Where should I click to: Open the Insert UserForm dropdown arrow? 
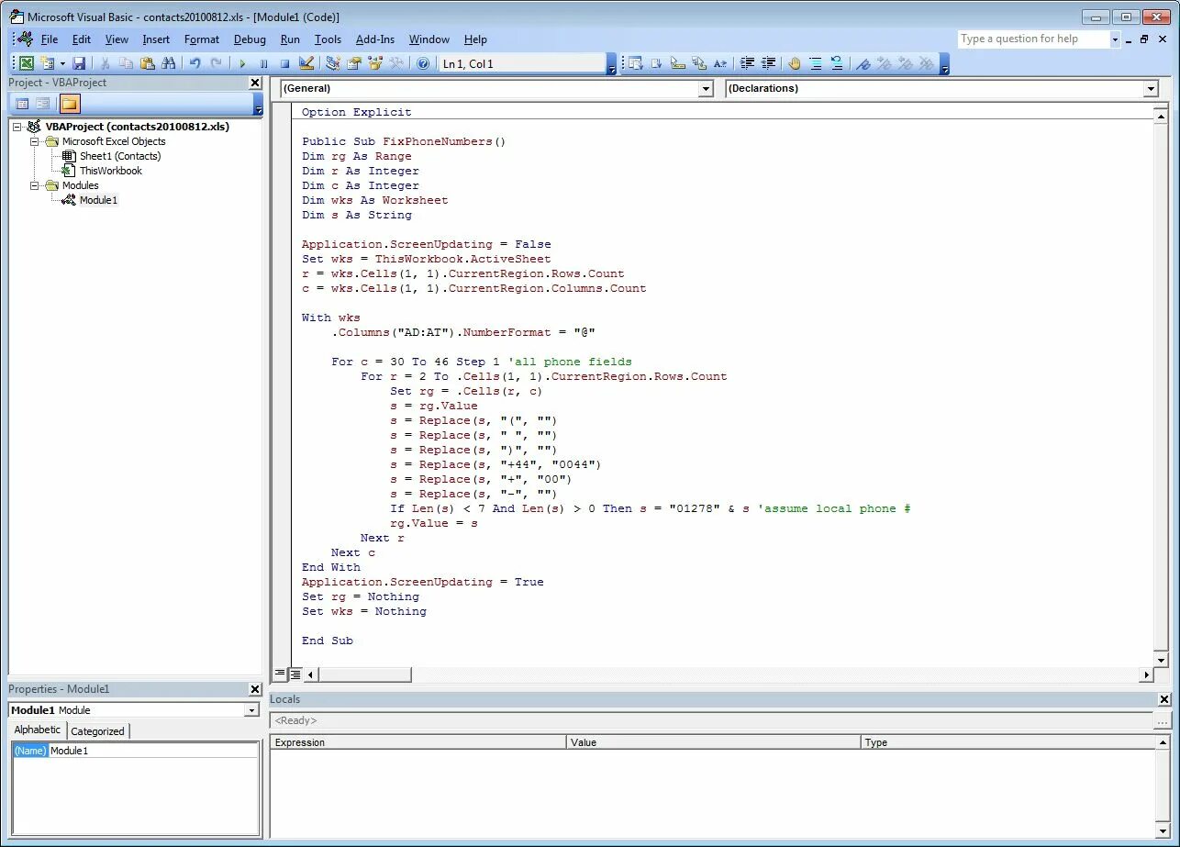(x=62, y=63)
